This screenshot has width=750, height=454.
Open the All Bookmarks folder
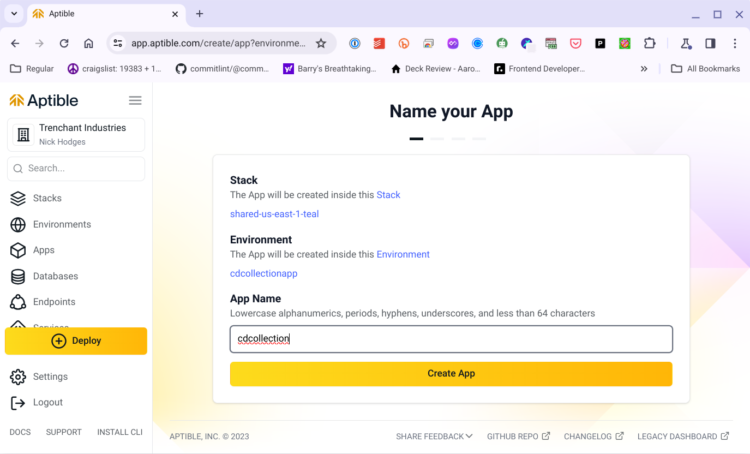(x=705, y=69)
